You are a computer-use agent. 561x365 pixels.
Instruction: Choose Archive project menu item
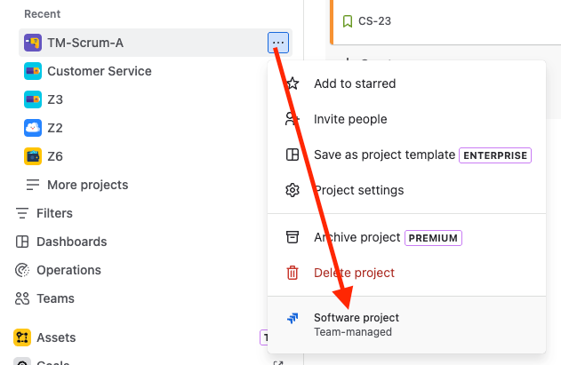(358, 237)
